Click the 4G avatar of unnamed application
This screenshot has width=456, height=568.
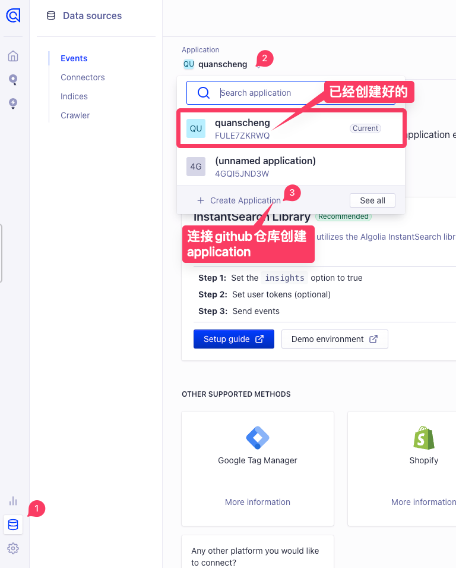click(x=196, y=167)
